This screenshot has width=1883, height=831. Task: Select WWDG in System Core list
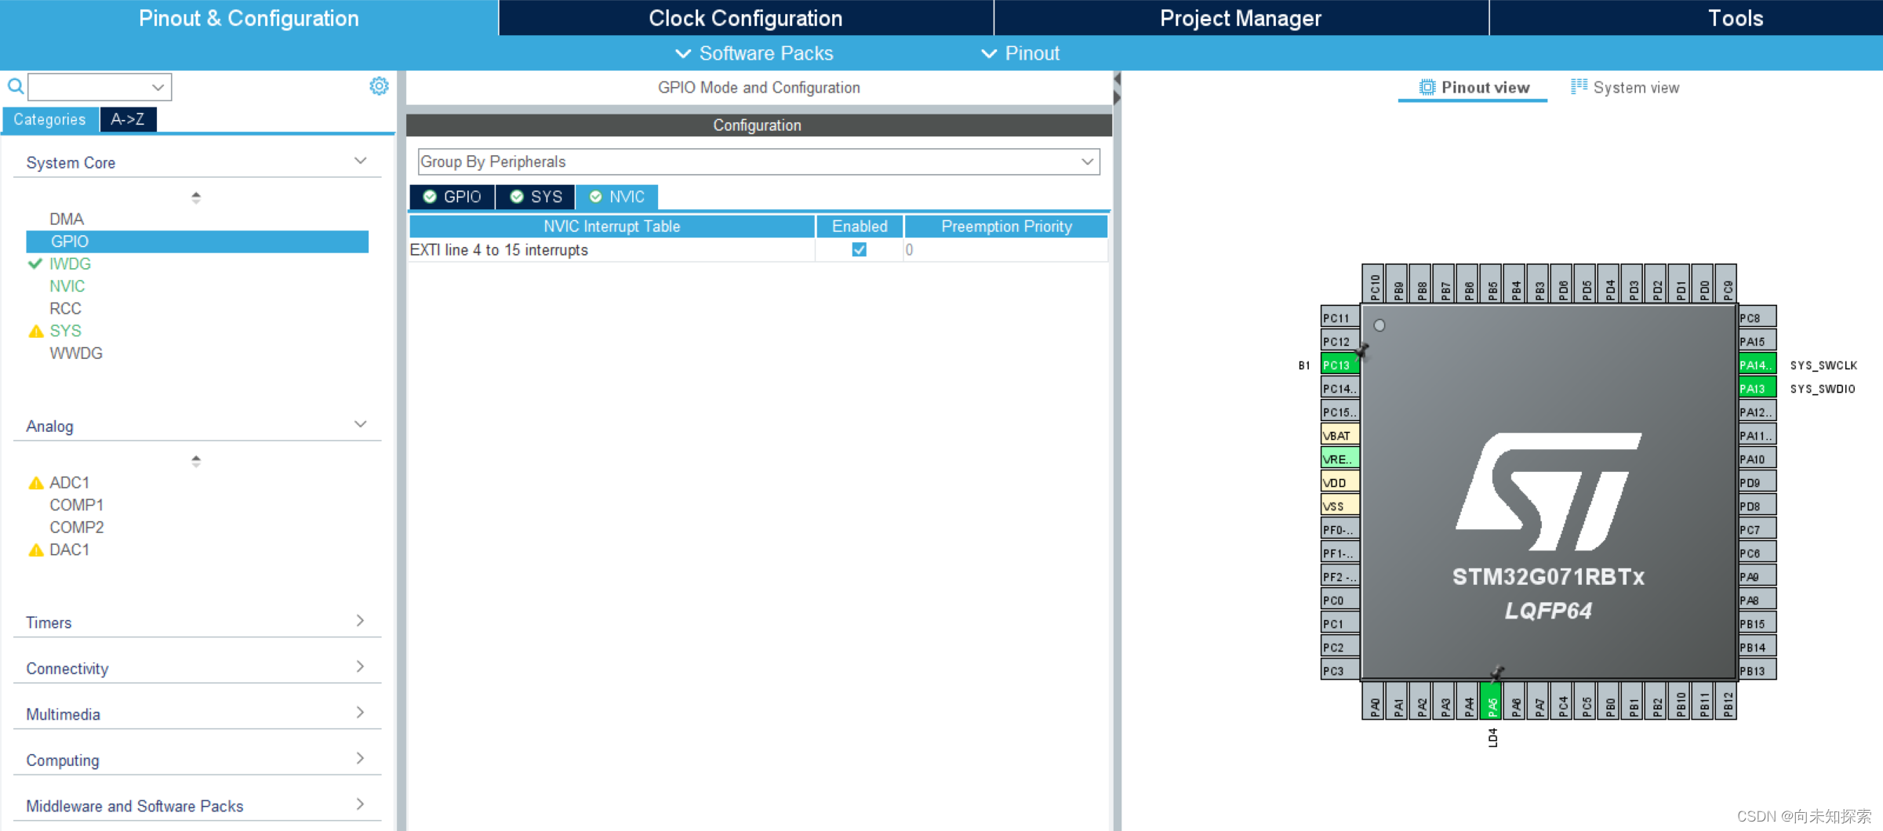(x=76, y=354)
